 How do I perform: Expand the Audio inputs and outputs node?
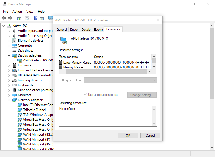[x=9, y=31]
